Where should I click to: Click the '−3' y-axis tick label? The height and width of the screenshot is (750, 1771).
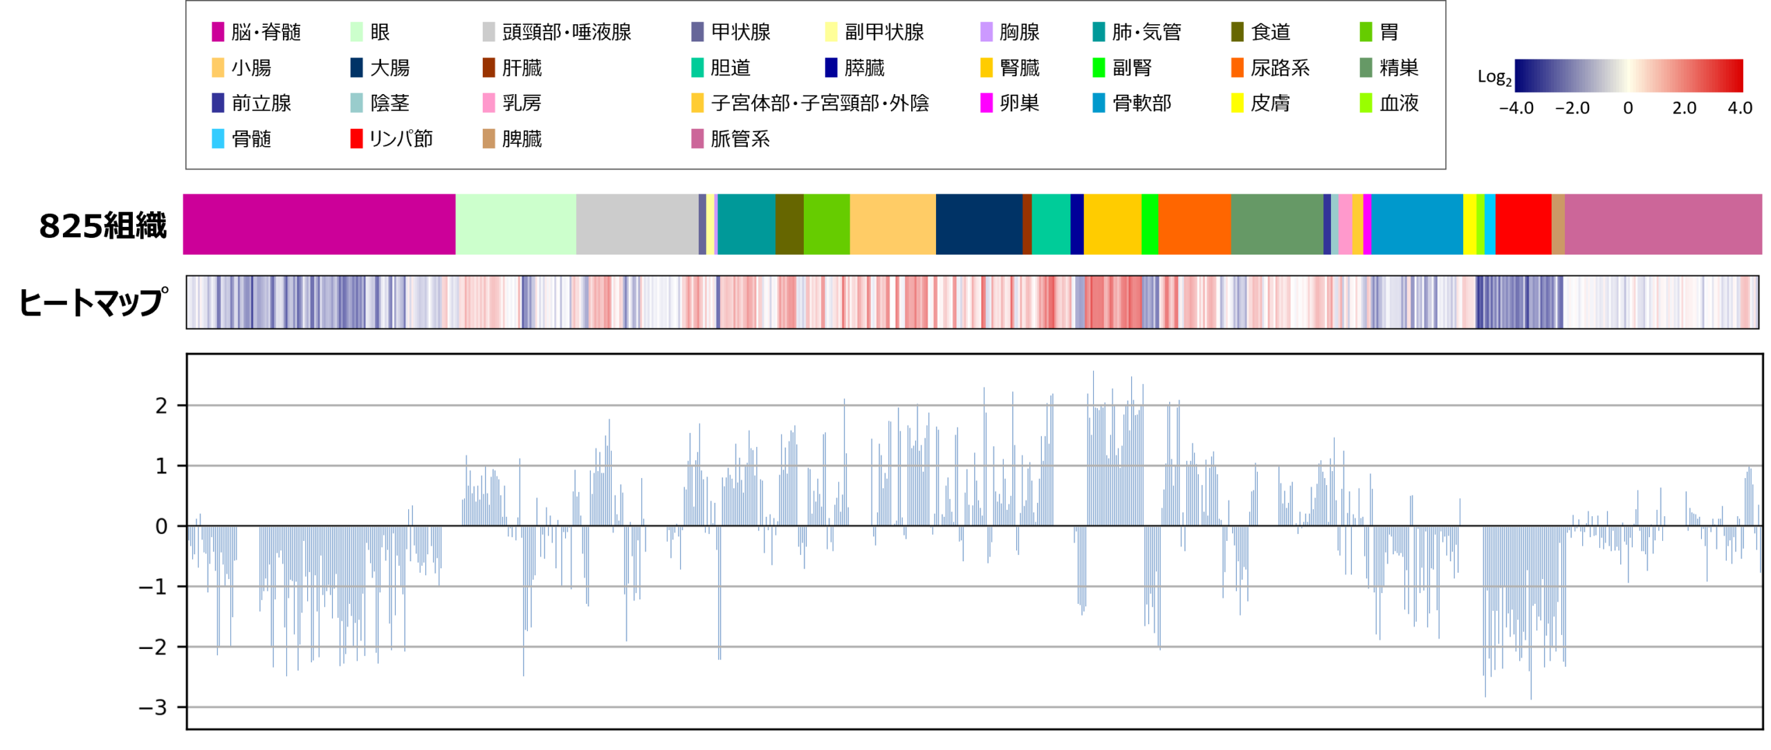click(x=153, y=708)
